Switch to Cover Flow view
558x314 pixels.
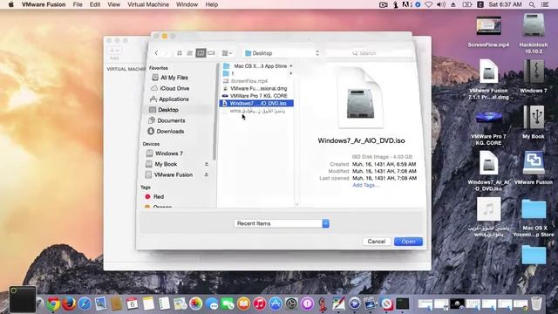click(x=211, y=53)
